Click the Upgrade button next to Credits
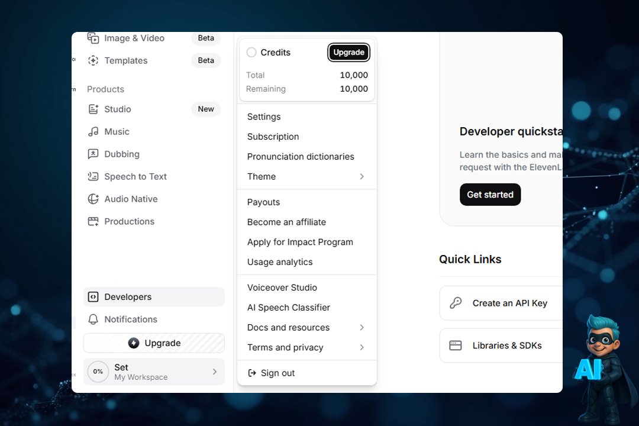Viewport: 639px width, 426px height. pos(348,52)
